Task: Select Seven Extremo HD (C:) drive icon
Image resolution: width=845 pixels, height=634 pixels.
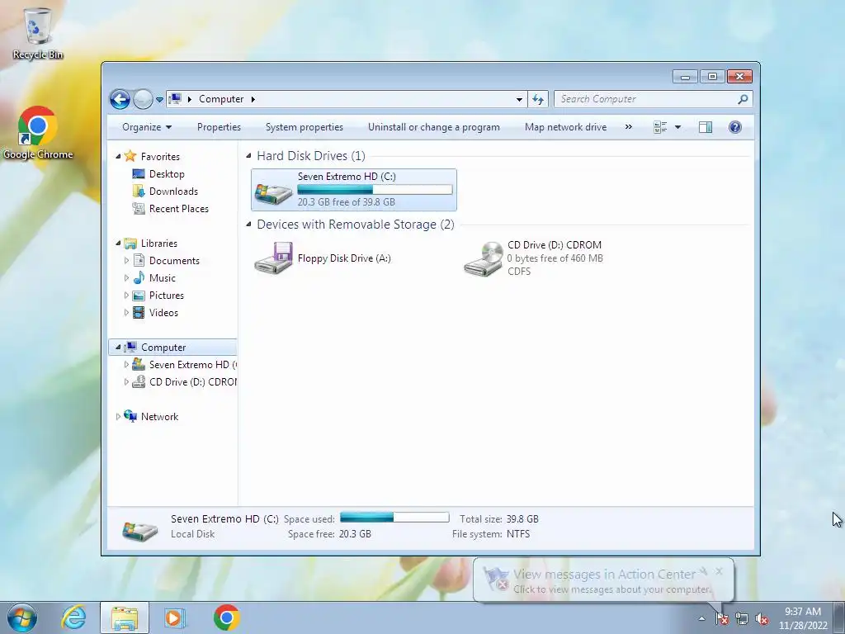Action: pyautogui.click(x=274, y=193)
